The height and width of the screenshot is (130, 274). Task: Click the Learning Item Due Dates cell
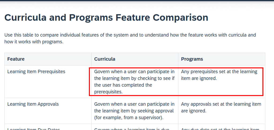pyautogui.click(x=33, y=129)
